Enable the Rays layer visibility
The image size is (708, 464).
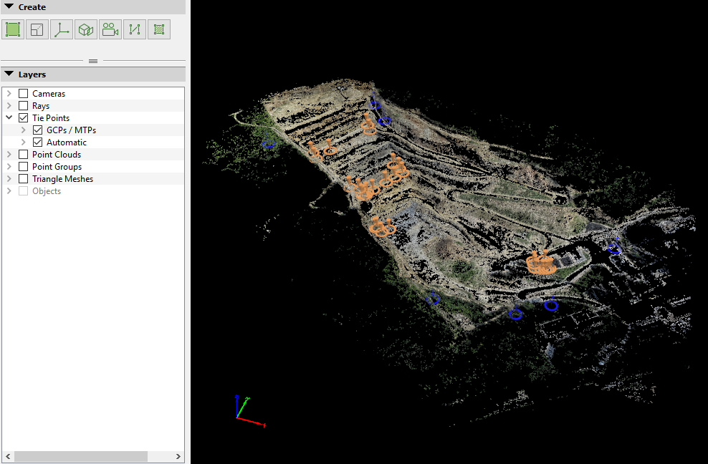click(23, 105)
